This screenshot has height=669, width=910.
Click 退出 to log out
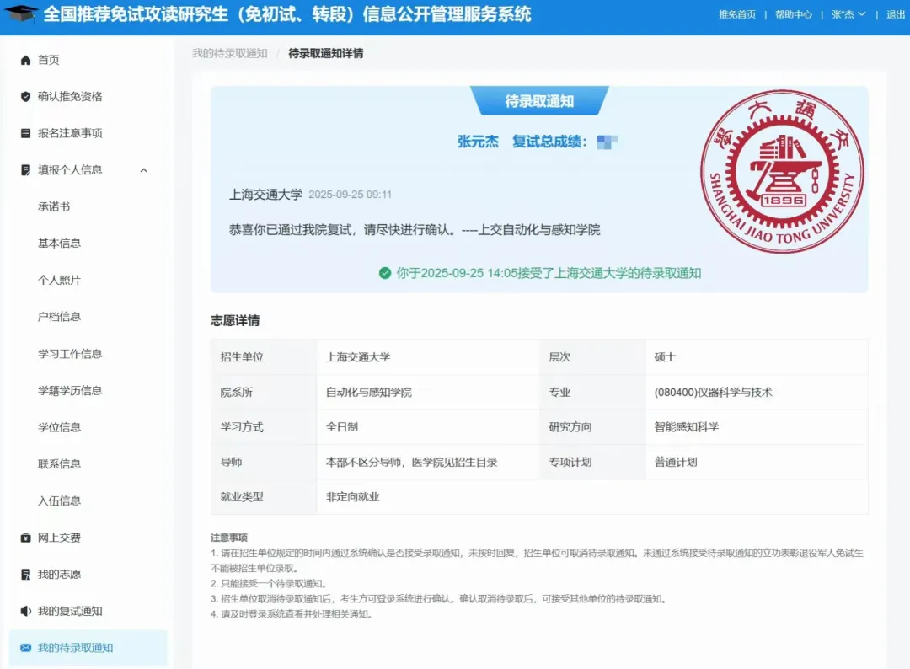(896, 14)
